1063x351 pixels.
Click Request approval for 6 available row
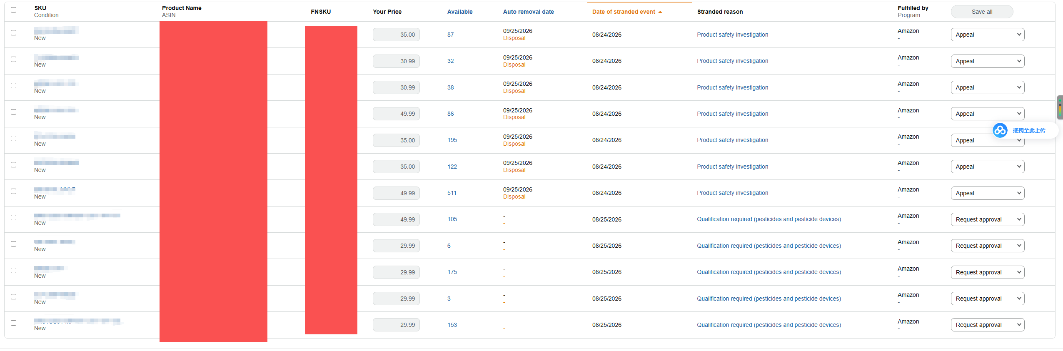[982, 246]
